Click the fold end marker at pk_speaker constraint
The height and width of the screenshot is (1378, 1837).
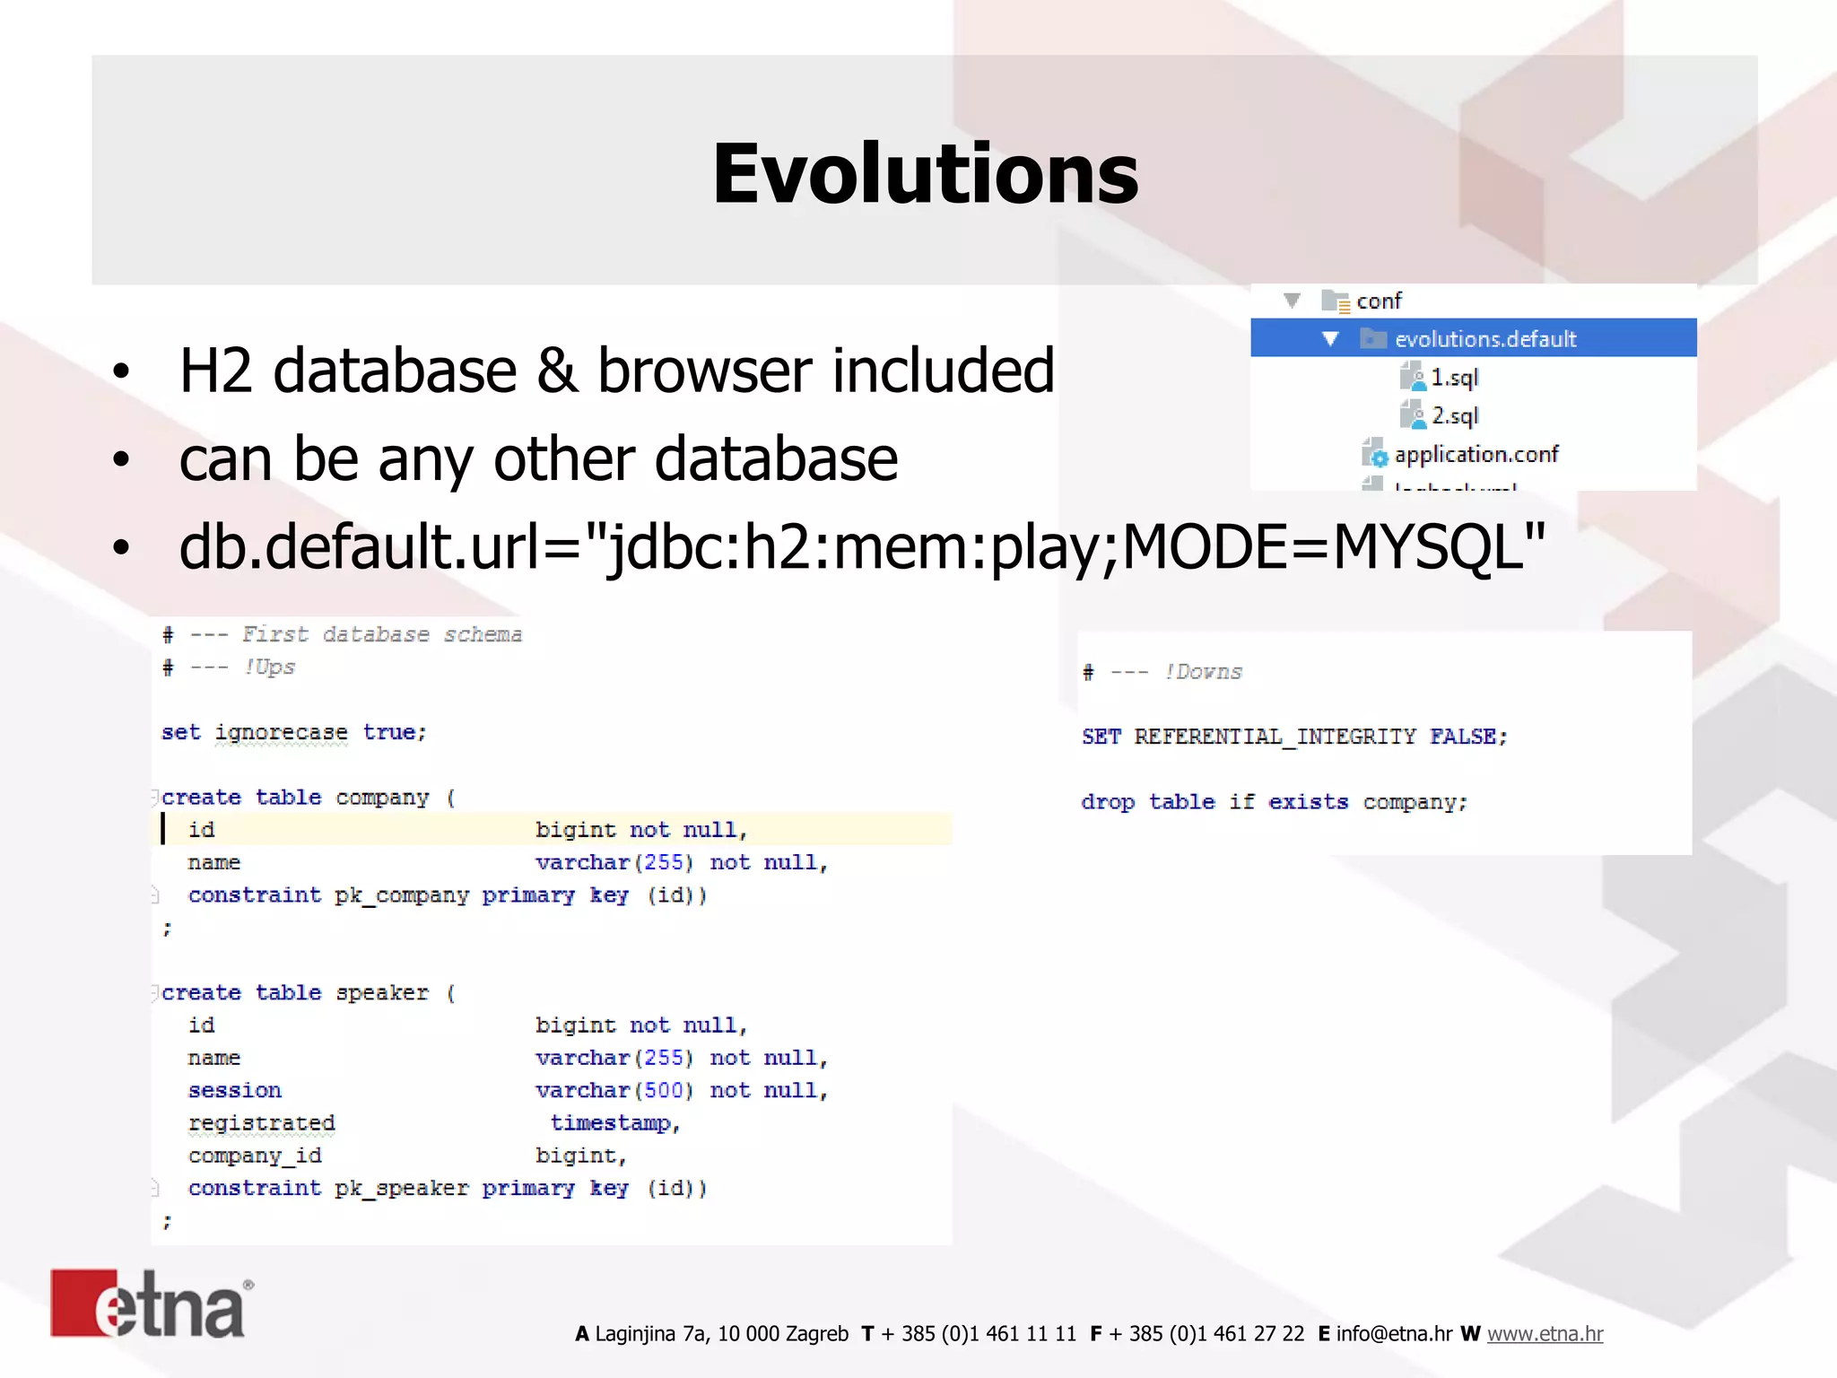155,1188
